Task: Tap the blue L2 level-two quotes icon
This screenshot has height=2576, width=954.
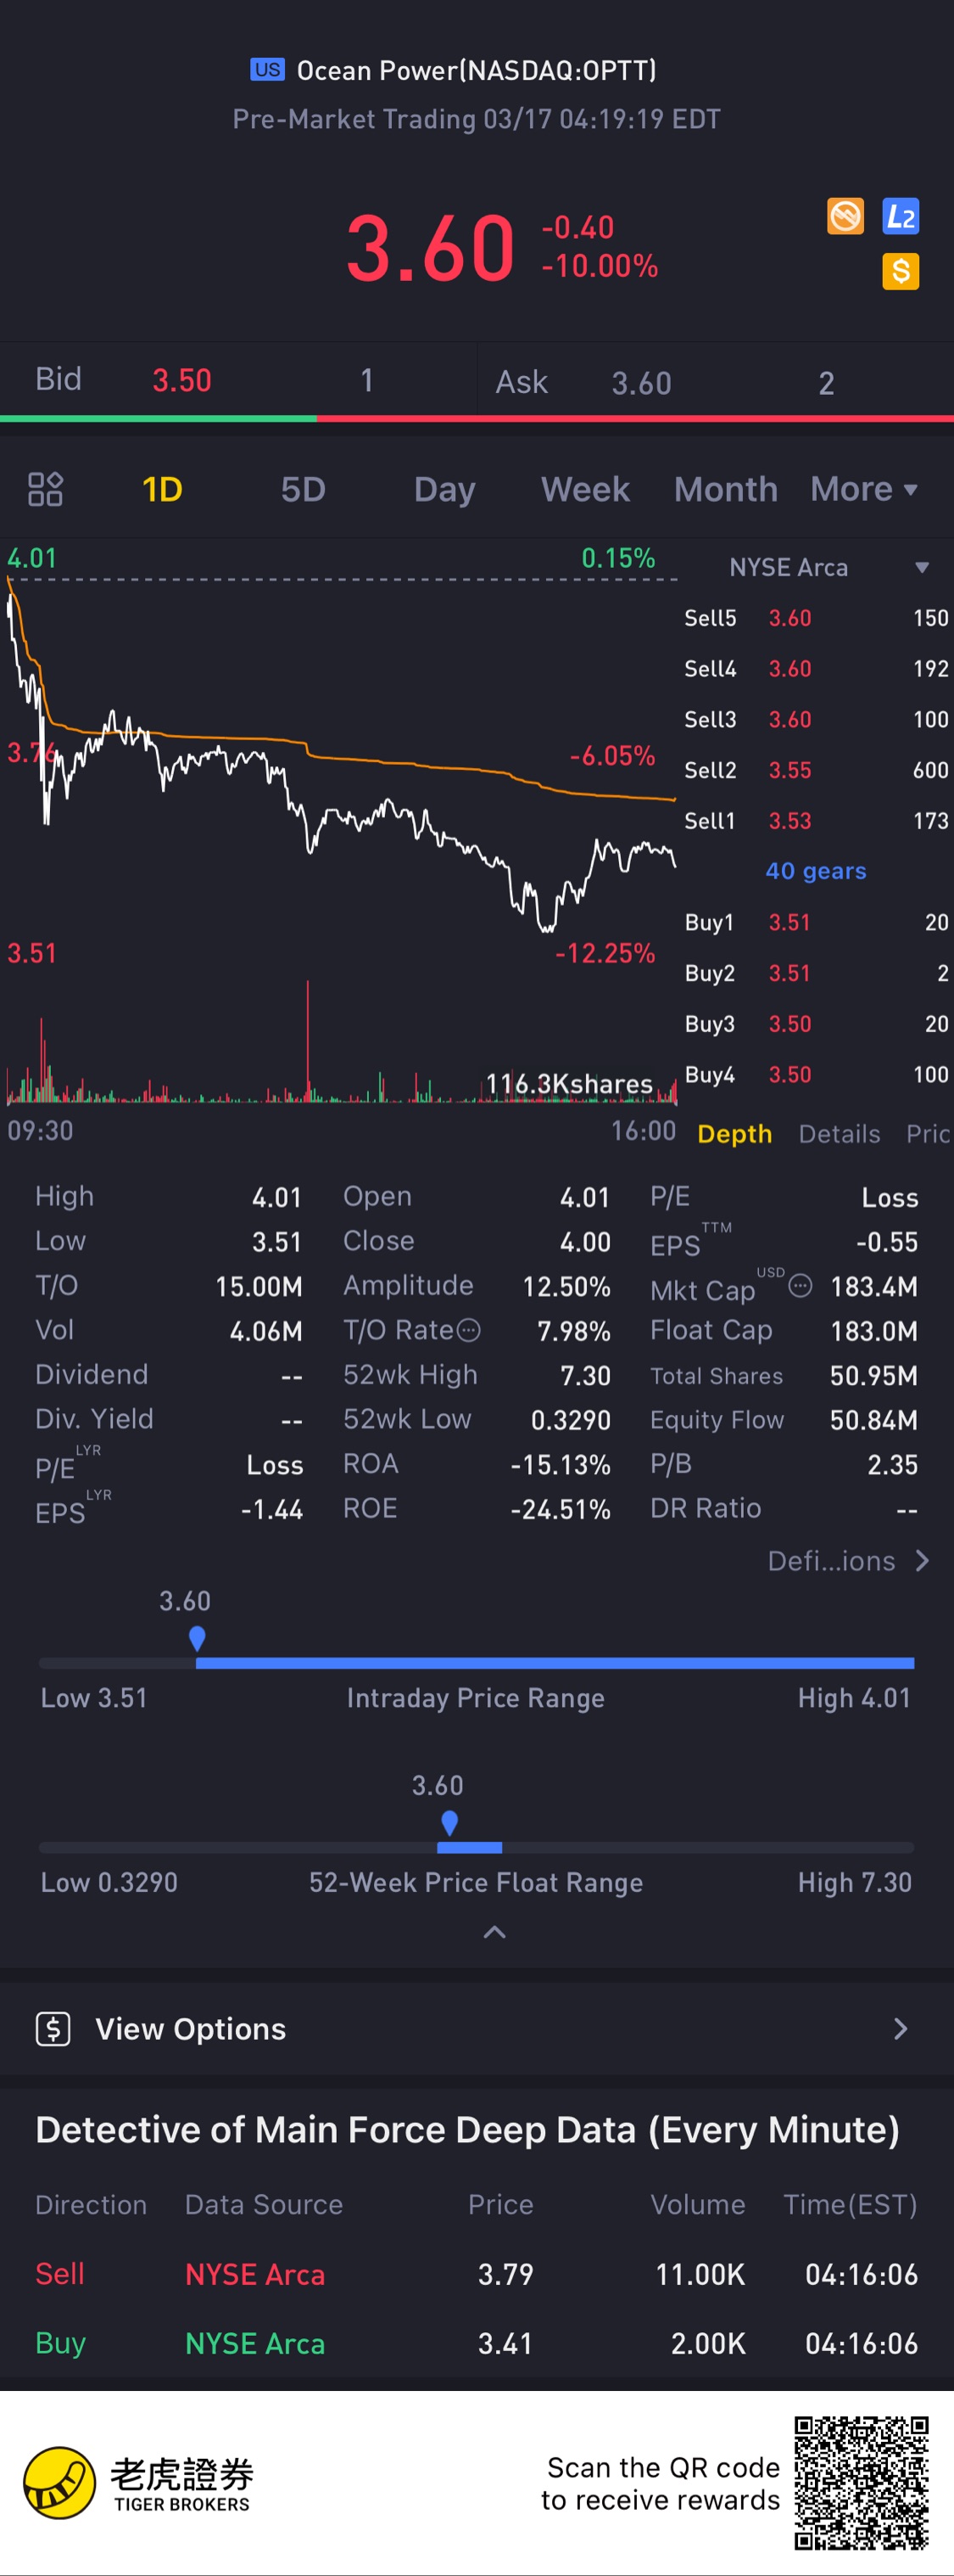Action: (900, 216)
